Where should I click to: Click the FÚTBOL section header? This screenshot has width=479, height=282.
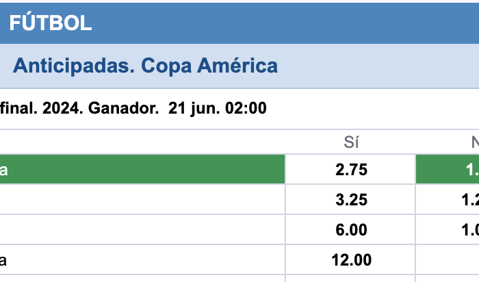[x=51, y=23]
